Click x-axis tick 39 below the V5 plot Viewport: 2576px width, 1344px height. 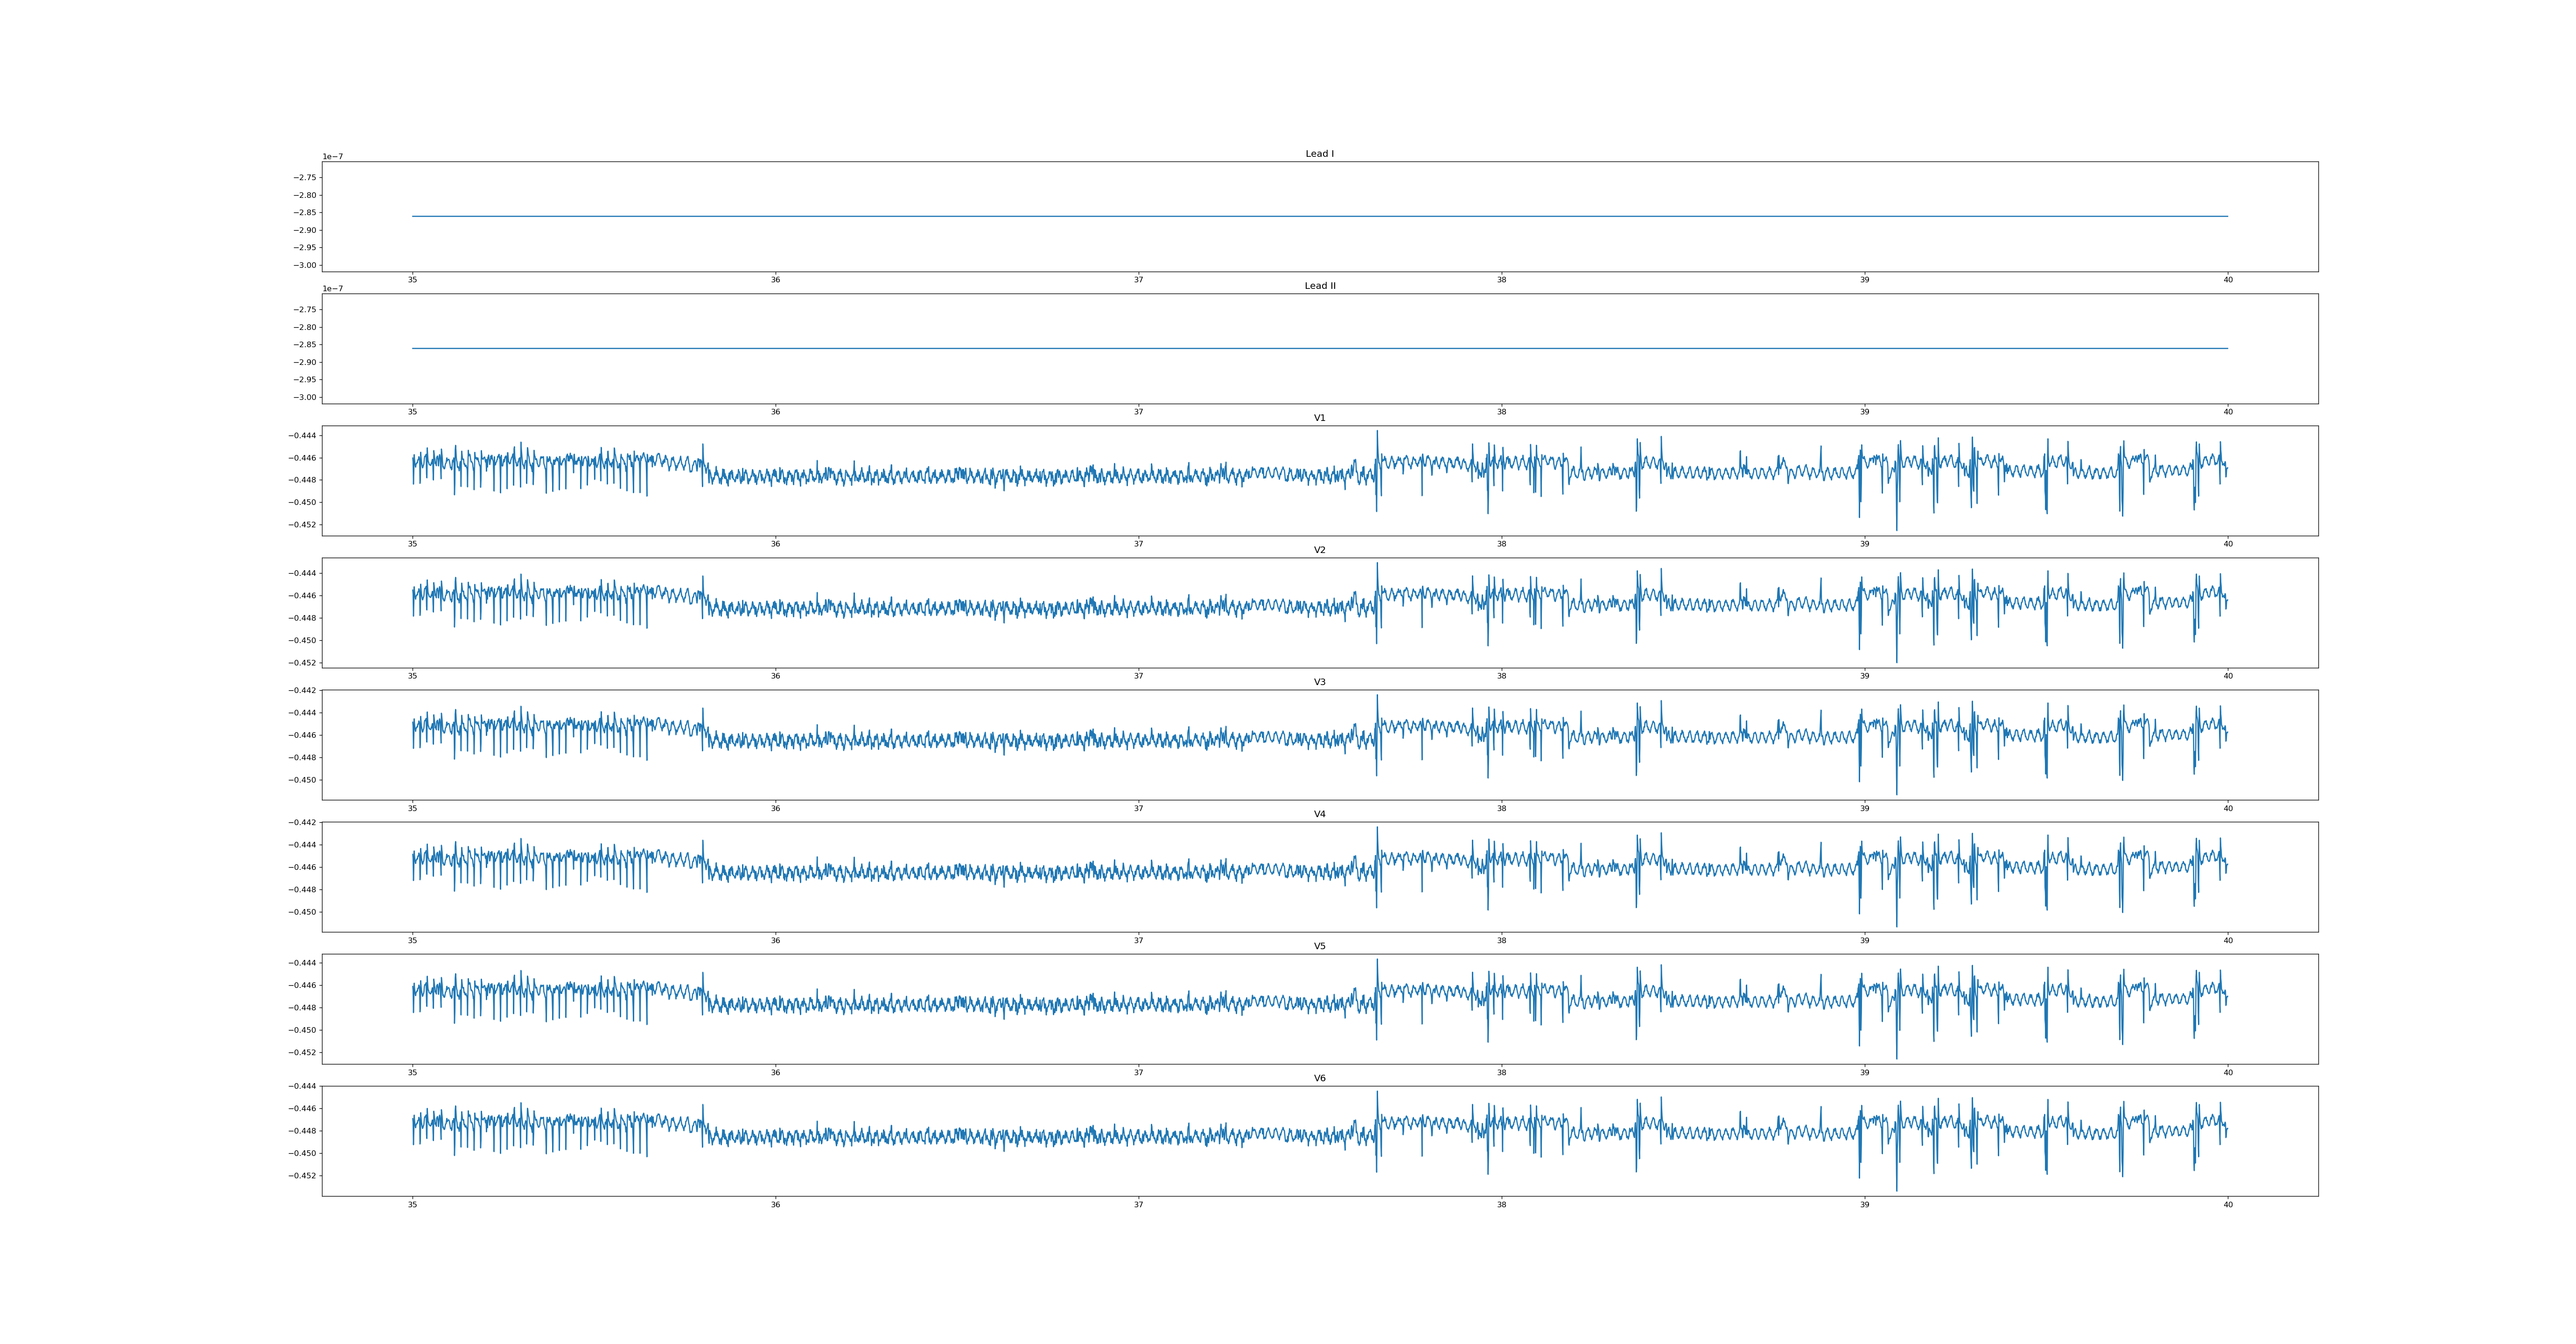click(1864, 1073)
